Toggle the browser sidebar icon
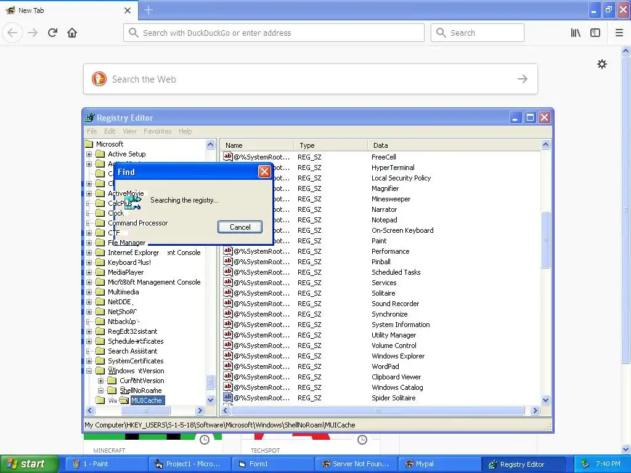The width and height of the screenshot is (631, 473). point(595,33)
